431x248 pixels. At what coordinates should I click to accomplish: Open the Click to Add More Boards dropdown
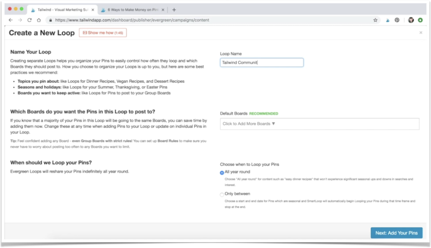coord(320,124)
